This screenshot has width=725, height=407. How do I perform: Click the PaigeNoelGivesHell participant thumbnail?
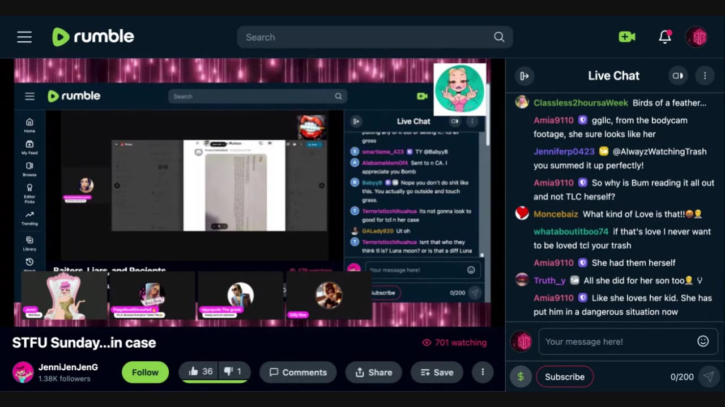click(152, 295)
